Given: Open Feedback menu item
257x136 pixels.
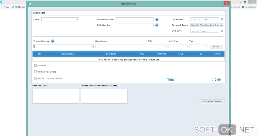Looking at the screenshot, I should pos(249,7).
